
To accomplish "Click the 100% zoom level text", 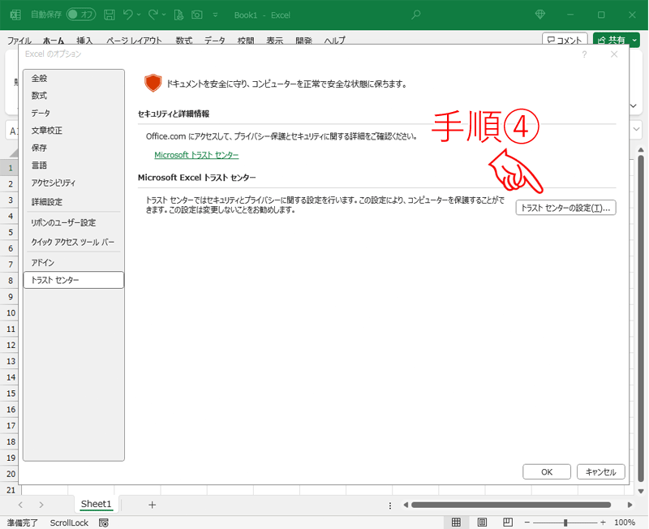I will click(625, 523).
